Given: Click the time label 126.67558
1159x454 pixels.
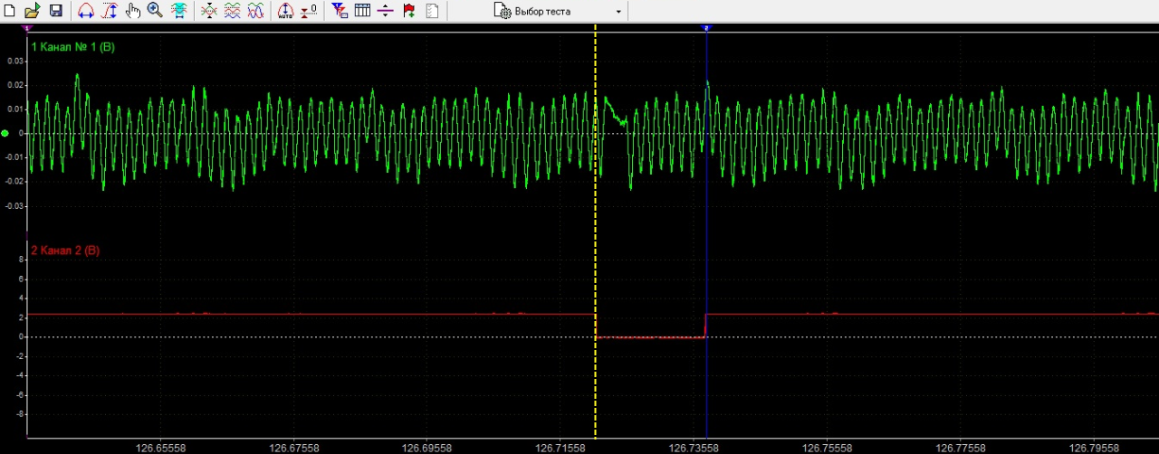Looking at the screenshot, I should pyautogui.click(x=293, y=447).
